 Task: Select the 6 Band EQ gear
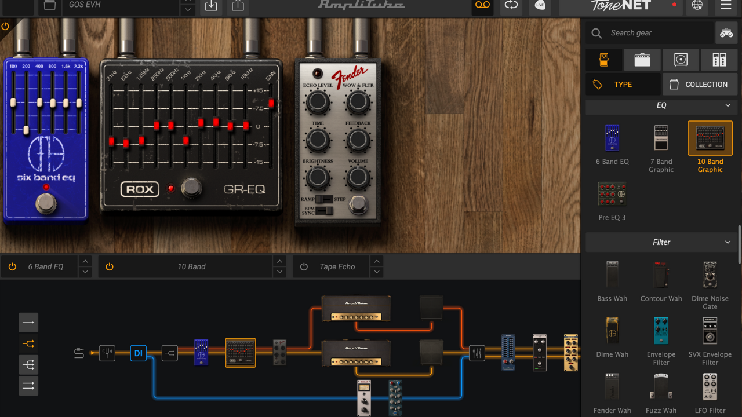tap(612, 145)
